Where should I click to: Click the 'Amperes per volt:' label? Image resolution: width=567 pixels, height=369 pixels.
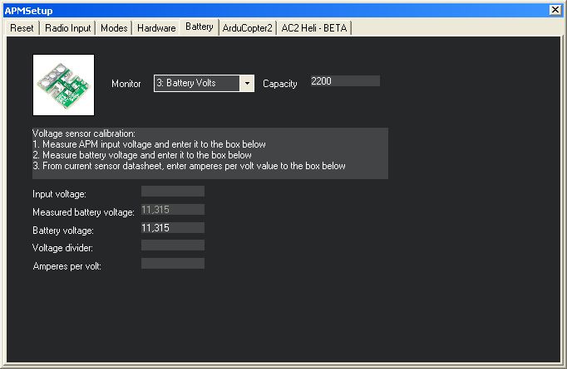click(67, 266)
